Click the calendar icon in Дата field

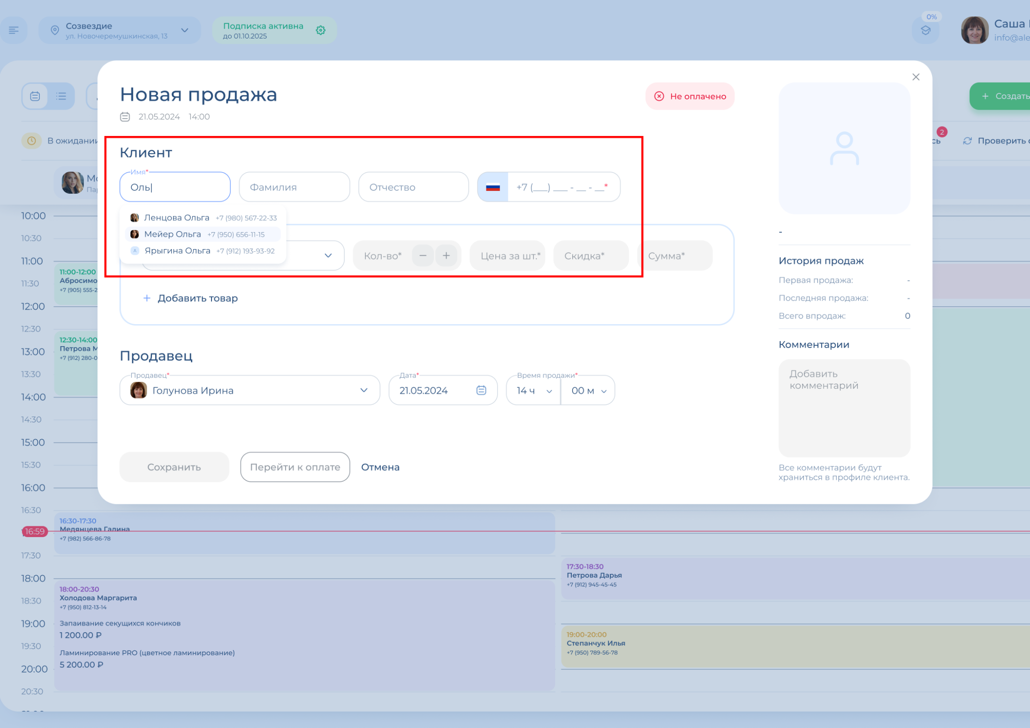[481, 390]
